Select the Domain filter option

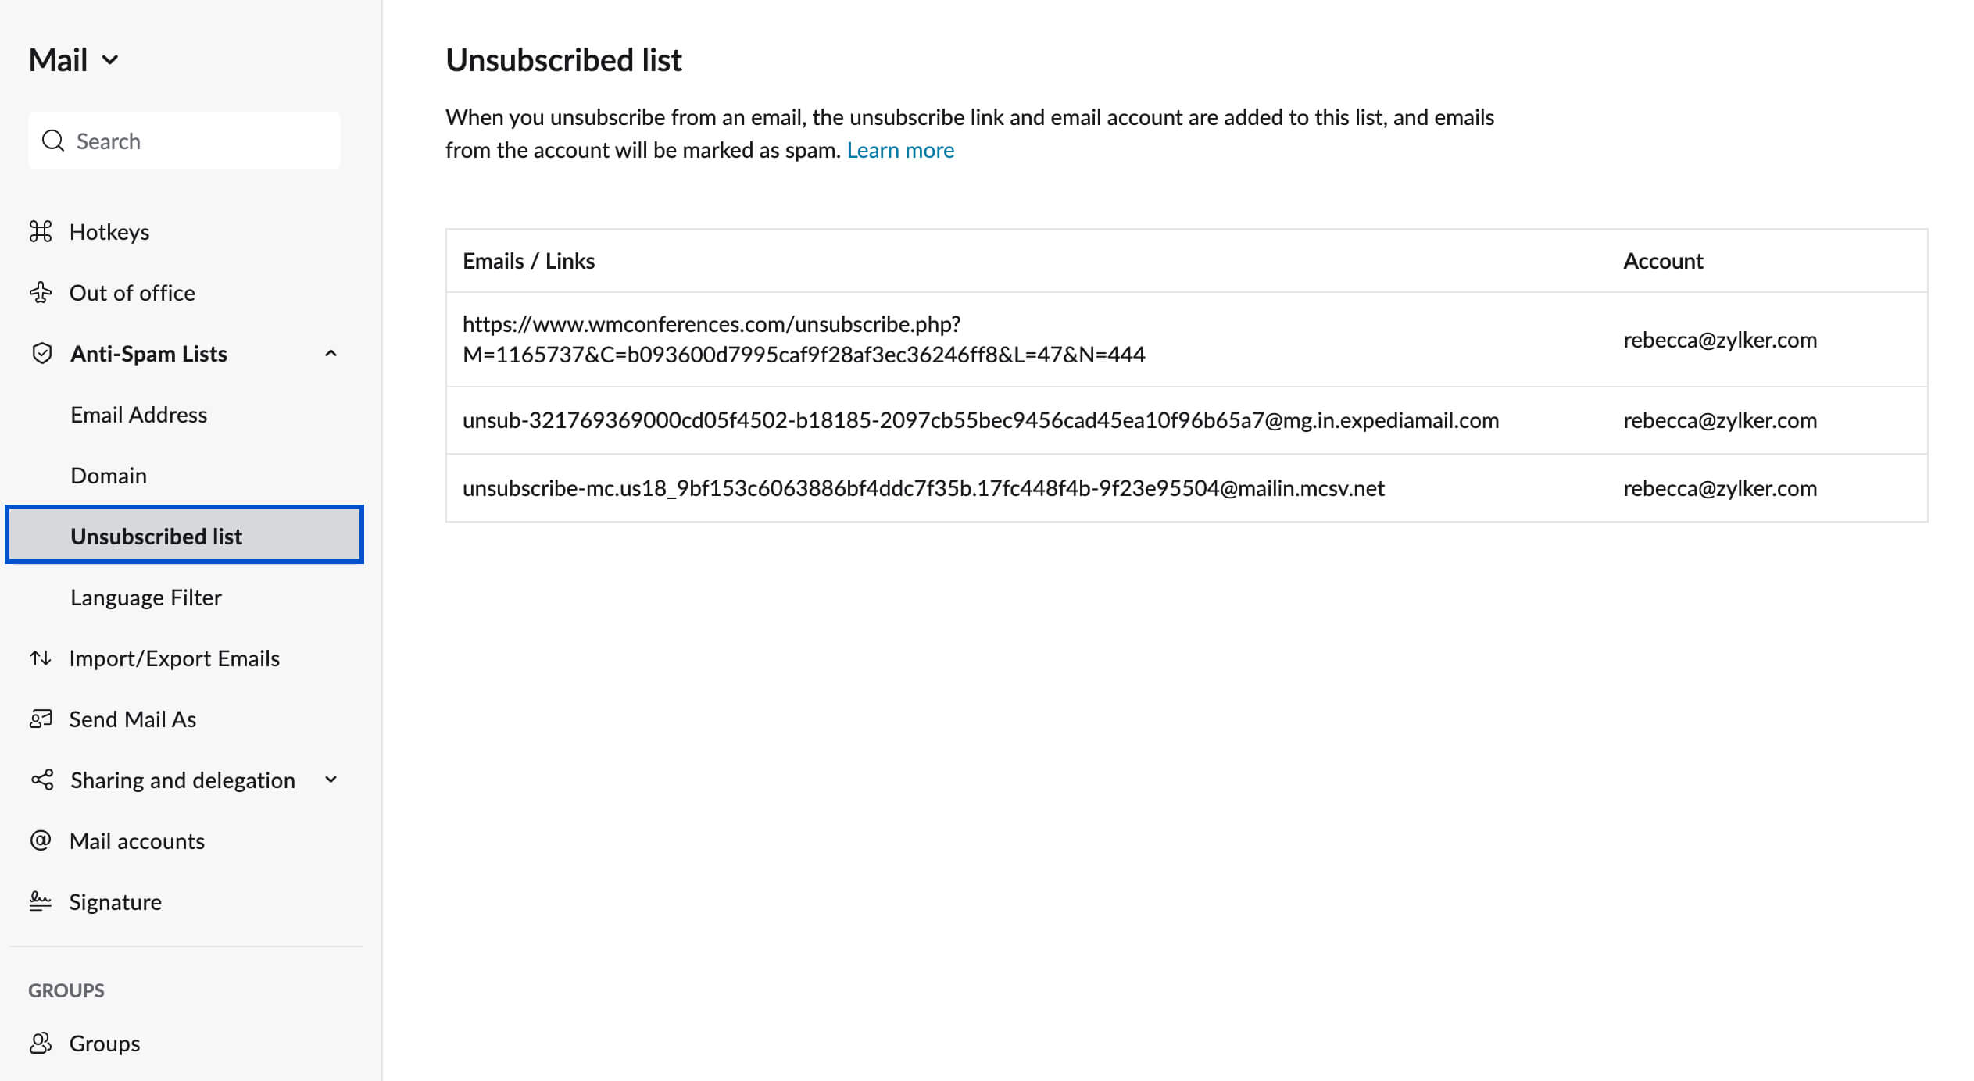point(110,475)
